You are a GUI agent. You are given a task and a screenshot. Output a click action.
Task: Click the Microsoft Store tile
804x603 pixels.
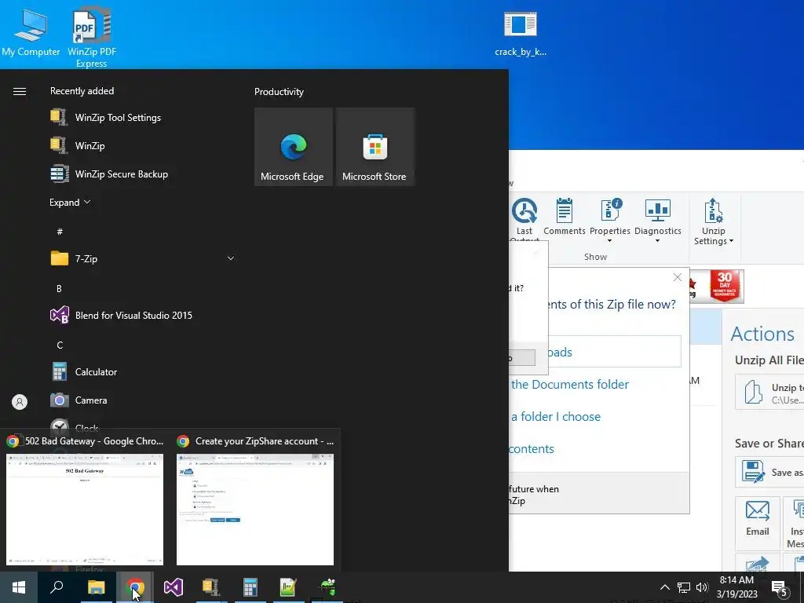[x=375, y=147]
